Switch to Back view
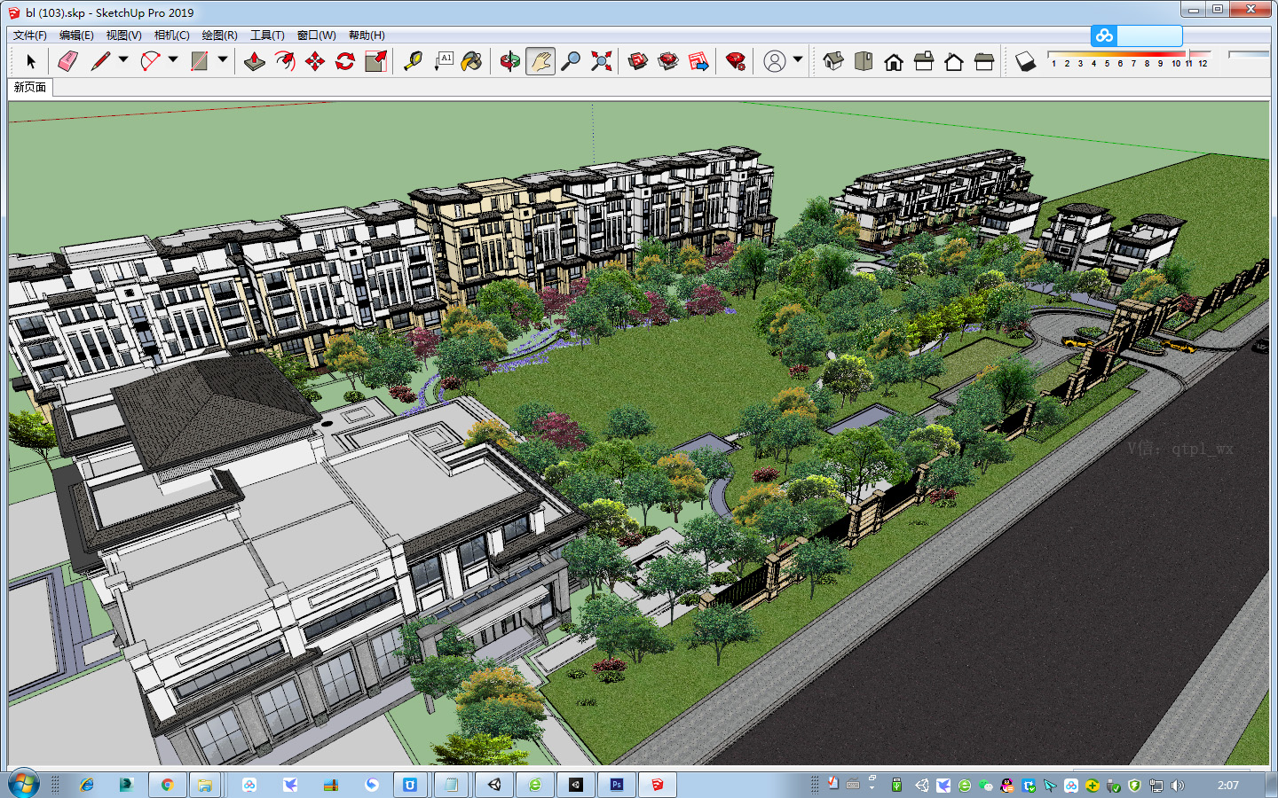Viewport: 1278px width, 798px height. (x=954, y=61)
